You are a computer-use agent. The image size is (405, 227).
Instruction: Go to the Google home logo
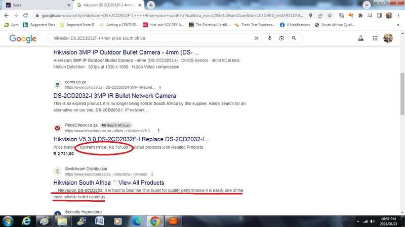tap(23, 38)
